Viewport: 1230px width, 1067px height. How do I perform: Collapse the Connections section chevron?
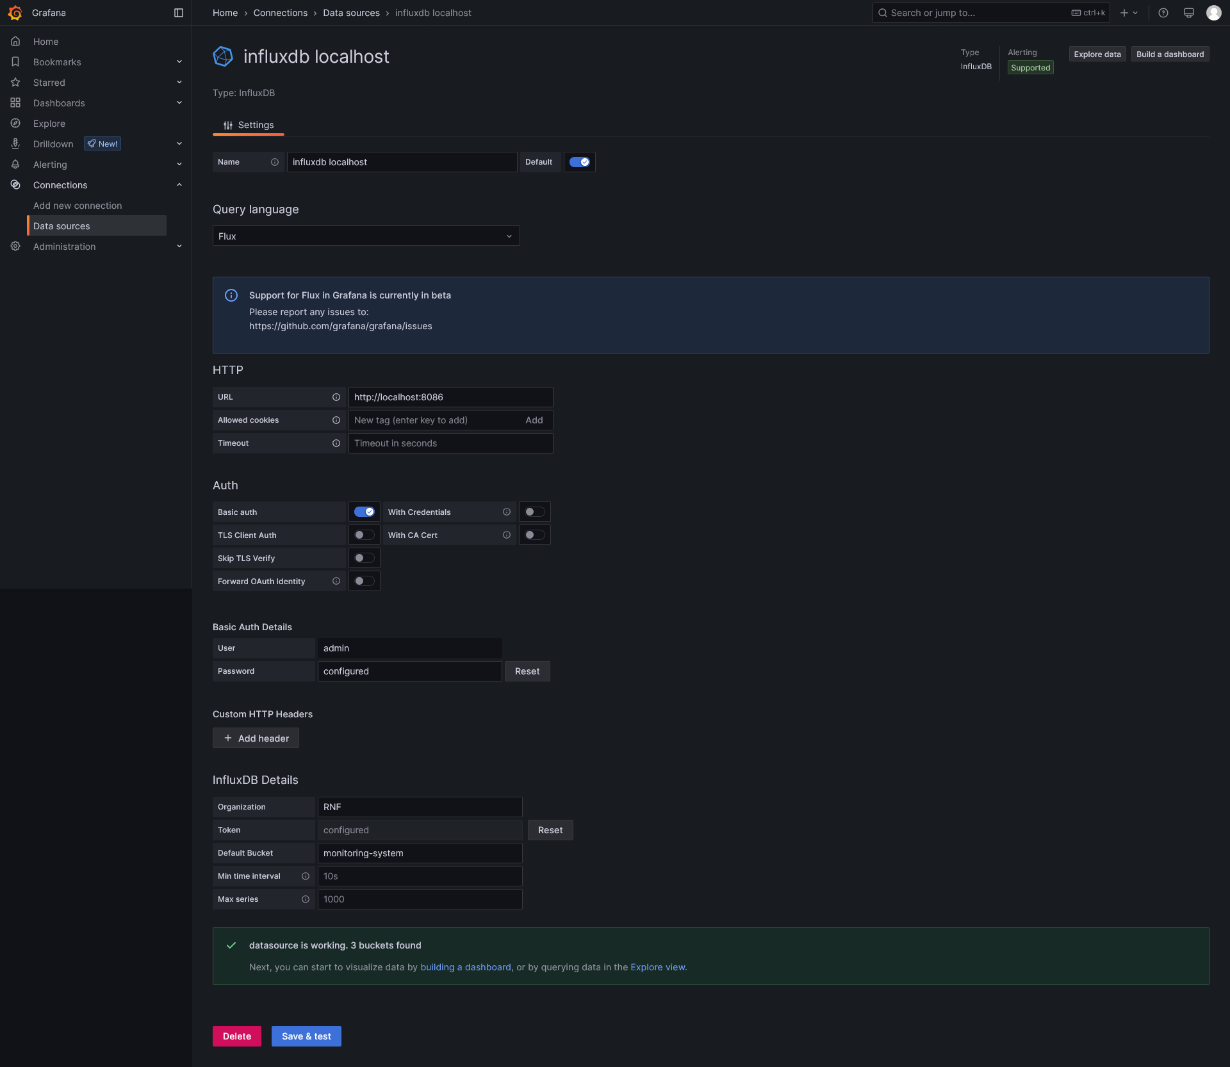click(179, 185)
